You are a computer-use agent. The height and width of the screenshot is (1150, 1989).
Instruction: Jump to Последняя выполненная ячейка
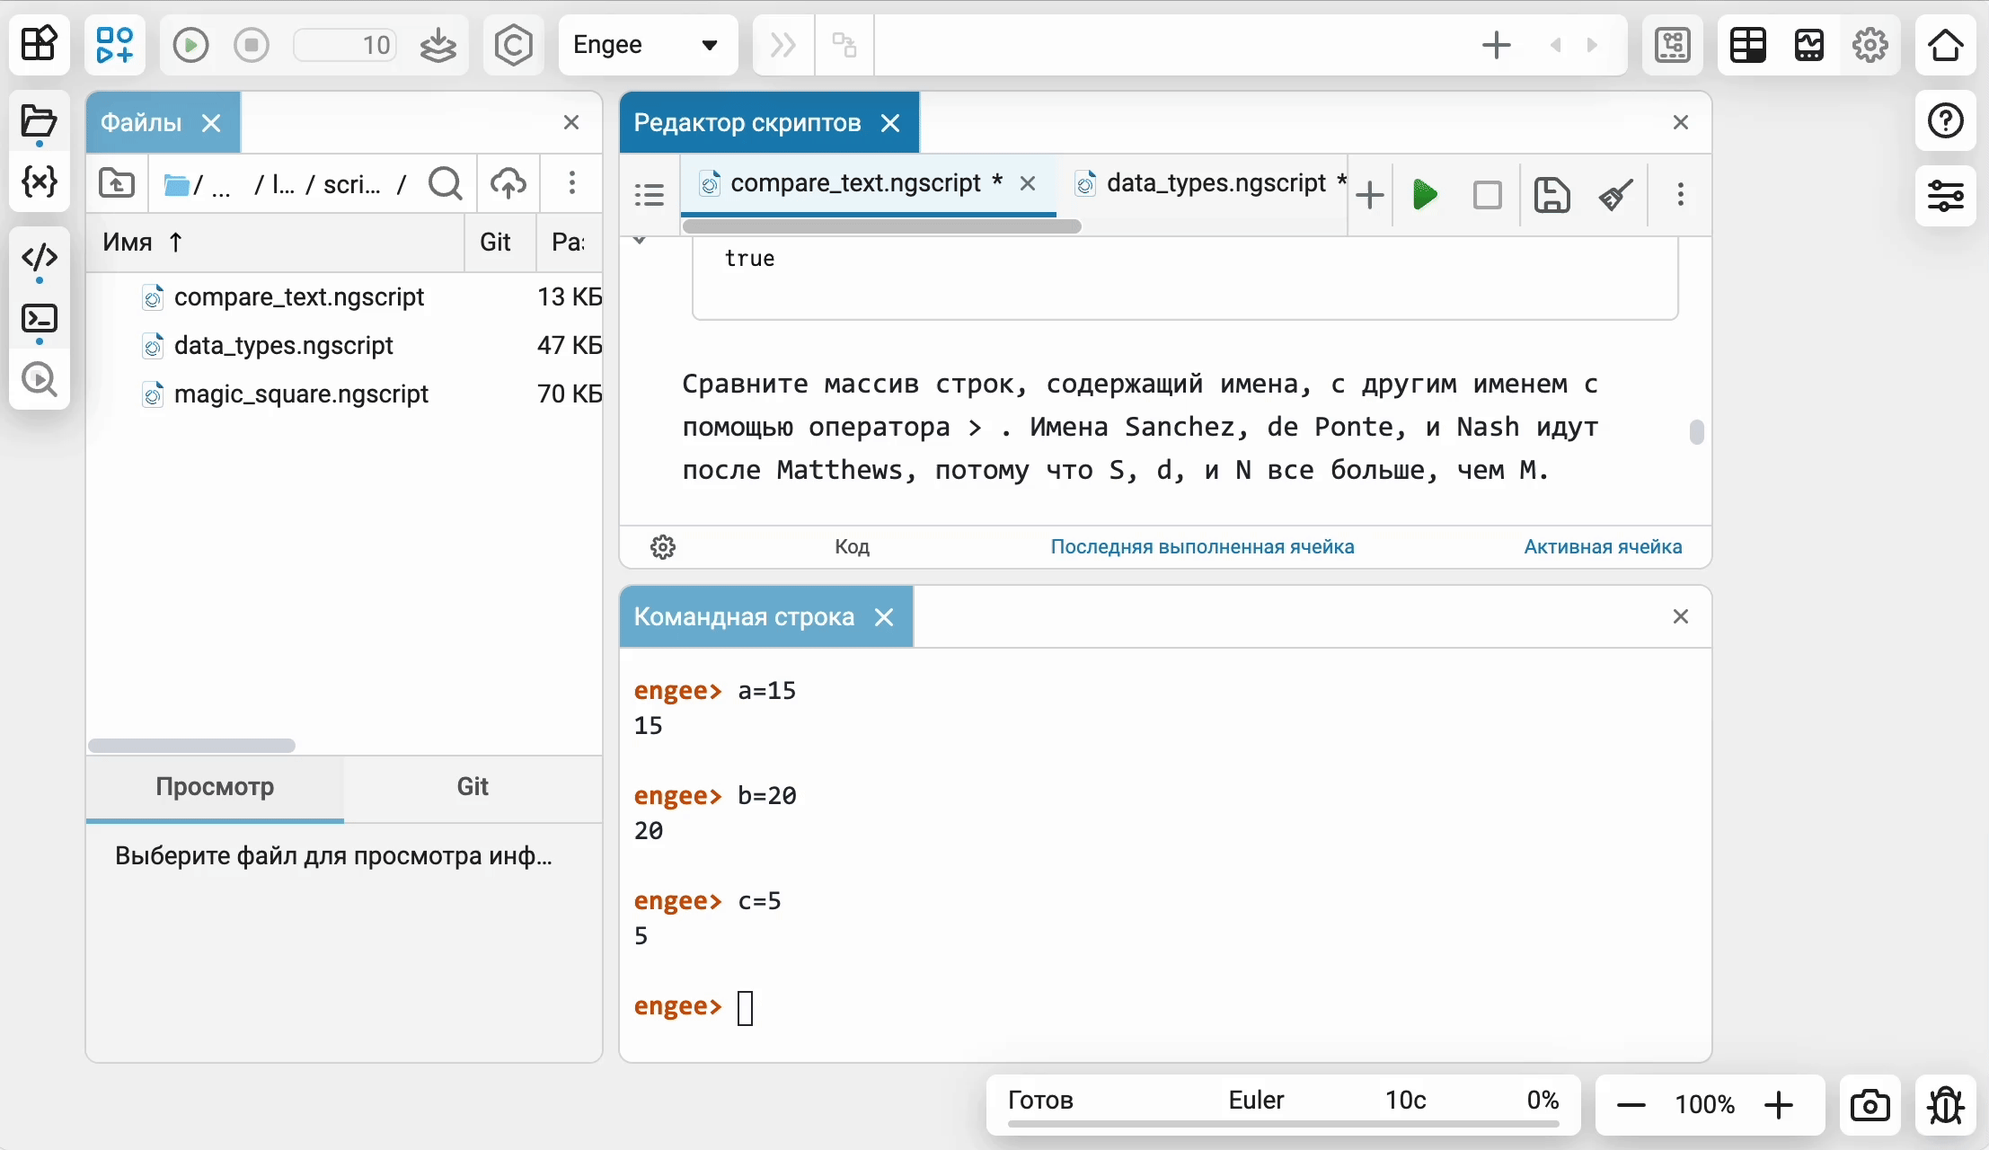pos(1202,547)
